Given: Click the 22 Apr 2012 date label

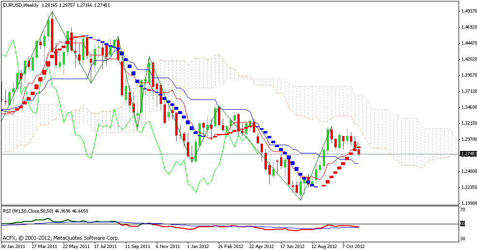Looking at the screenshot, I should click(x=262, y=246).
